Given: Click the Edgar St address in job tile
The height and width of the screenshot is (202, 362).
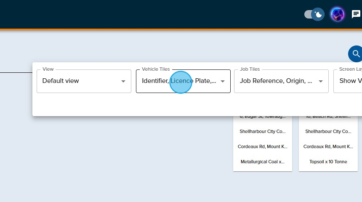Looking at the screenshot, I should click(x=263, y=117).
